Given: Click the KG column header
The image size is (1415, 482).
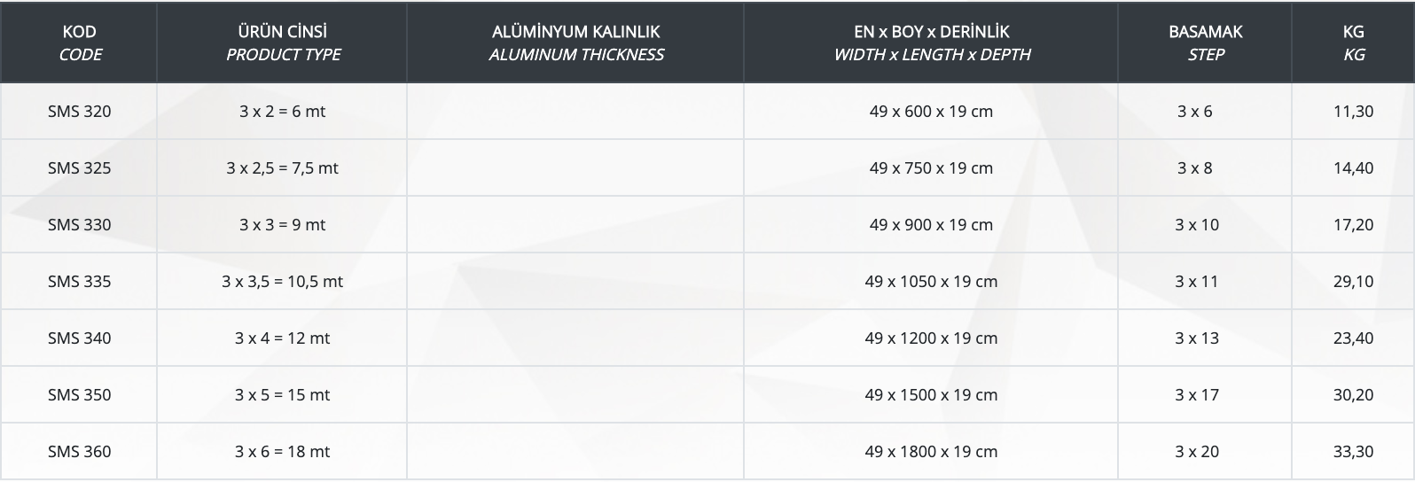Looking at the screenshot, I should click(x=1353, y=43).
